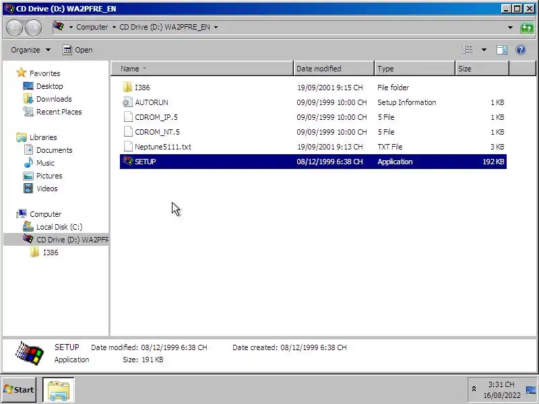Go back with the Back arrow button

pos(14,28)
